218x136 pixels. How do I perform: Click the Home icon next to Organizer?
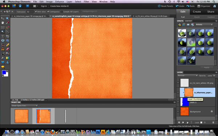click(215, 6)
